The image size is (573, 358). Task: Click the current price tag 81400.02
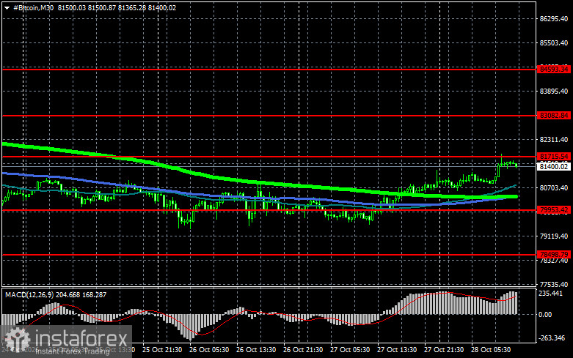tap(554, 167)
